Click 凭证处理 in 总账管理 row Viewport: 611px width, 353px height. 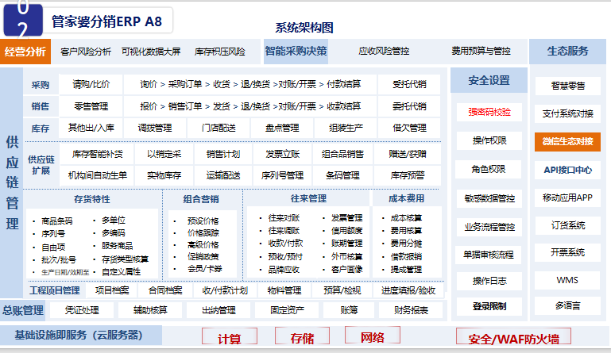(x=82, y=310)
